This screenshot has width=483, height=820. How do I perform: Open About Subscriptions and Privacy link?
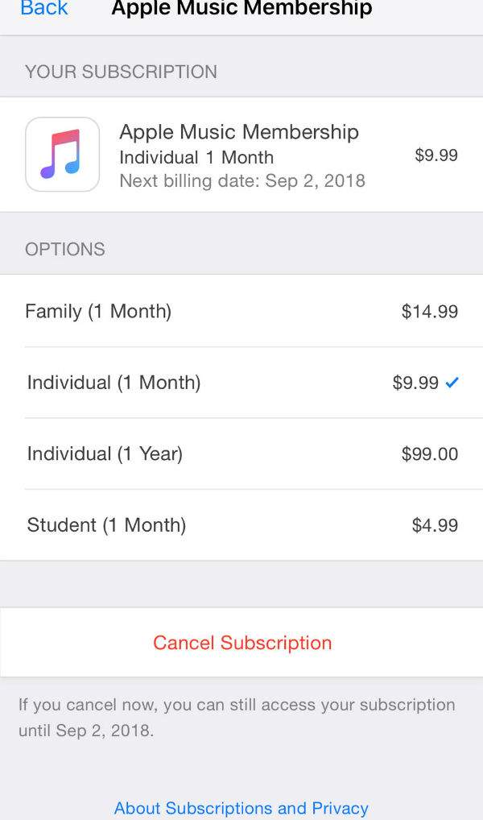coord(241,808)
